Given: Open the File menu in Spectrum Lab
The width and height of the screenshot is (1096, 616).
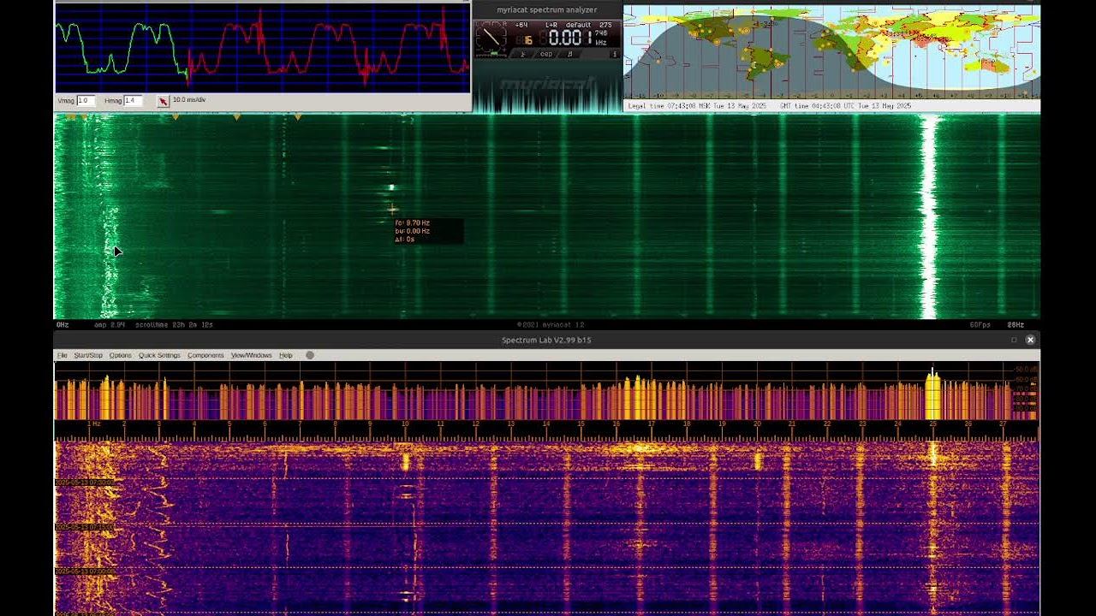Looking at the screenshot, I should click(x=62, y=355).
